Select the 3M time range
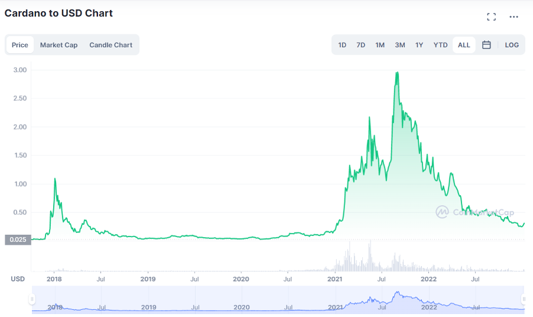The width and height of the screenshot is (533, 317). coord(399,45)
